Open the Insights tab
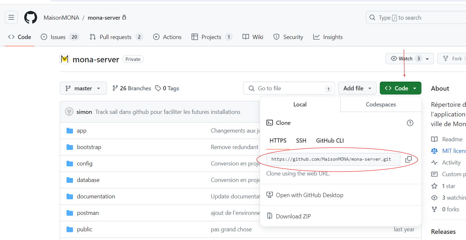The height and width of the screenshot is (240, 466). 328,37
